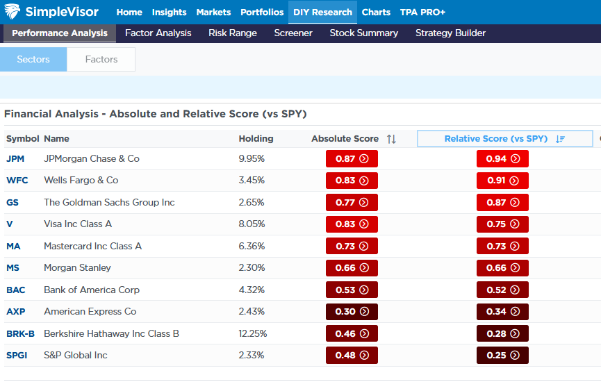Open AXP relative score 0.34 arrow icon
The height and width of the screenshot is (391, 601).
516,311
